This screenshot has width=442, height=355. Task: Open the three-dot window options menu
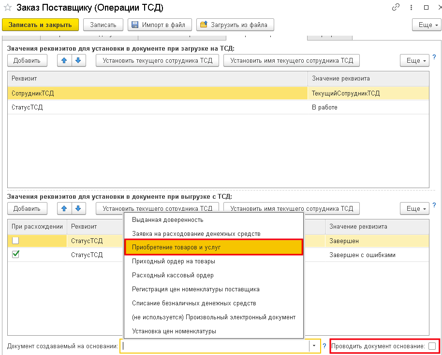coord(411,8)
